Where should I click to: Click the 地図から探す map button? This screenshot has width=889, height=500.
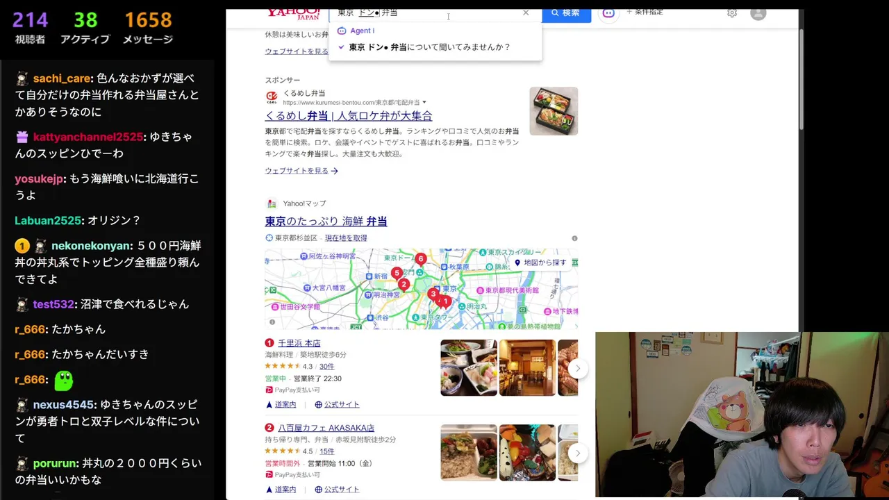[540, 262]
